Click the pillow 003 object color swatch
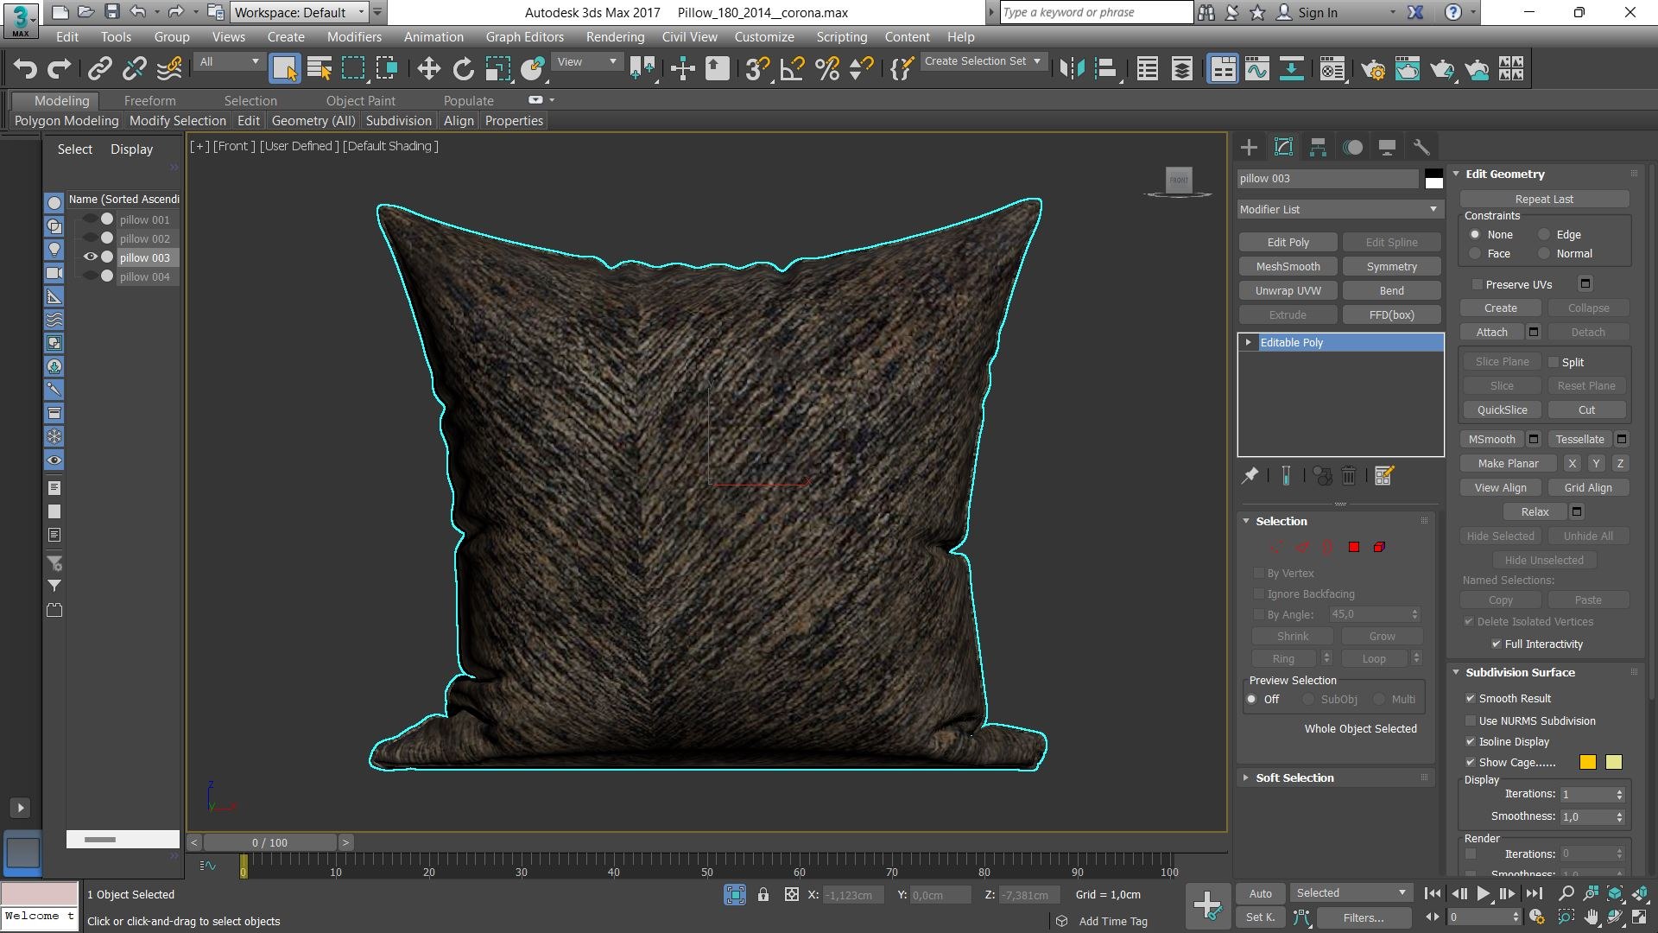The width and height of the screenshot is (1658, 933). point(1433,179)
